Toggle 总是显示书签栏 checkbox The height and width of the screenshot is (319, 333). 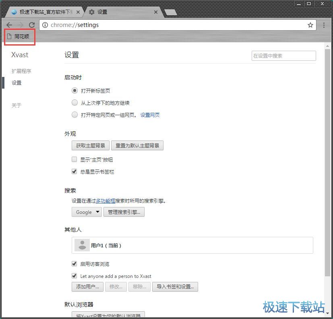[74, 172]
